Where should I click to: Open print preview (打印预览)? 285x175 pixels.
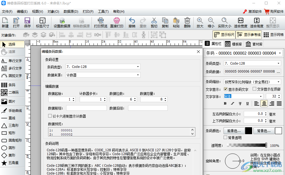click(x=101, y=22)
